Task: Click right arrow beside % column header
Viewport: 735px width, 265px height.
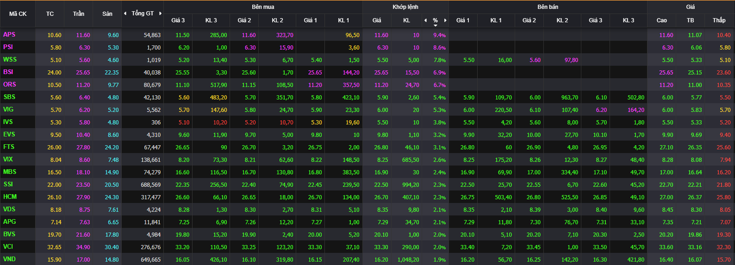Action: click(x=445, y=21)
